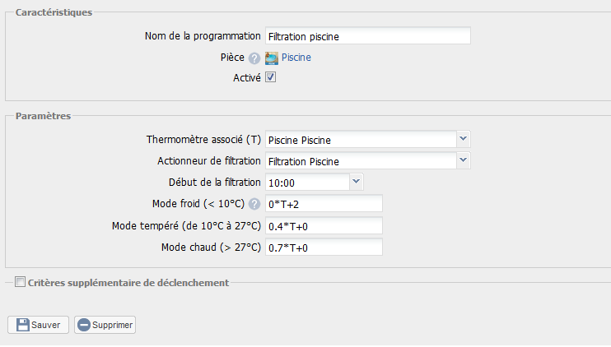Click the floppy disk icon on Sauver
611x347 pixels.
tap(22, 325)
